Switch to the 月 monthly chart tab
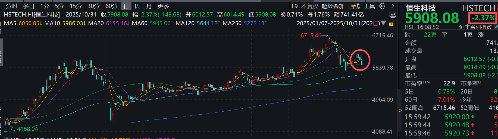Viewport: 498px width, 139px height. pos(149,6)
